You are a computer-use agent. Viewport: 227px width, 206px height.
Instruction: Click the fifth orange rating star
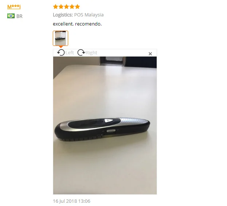(x=78, y=7)
